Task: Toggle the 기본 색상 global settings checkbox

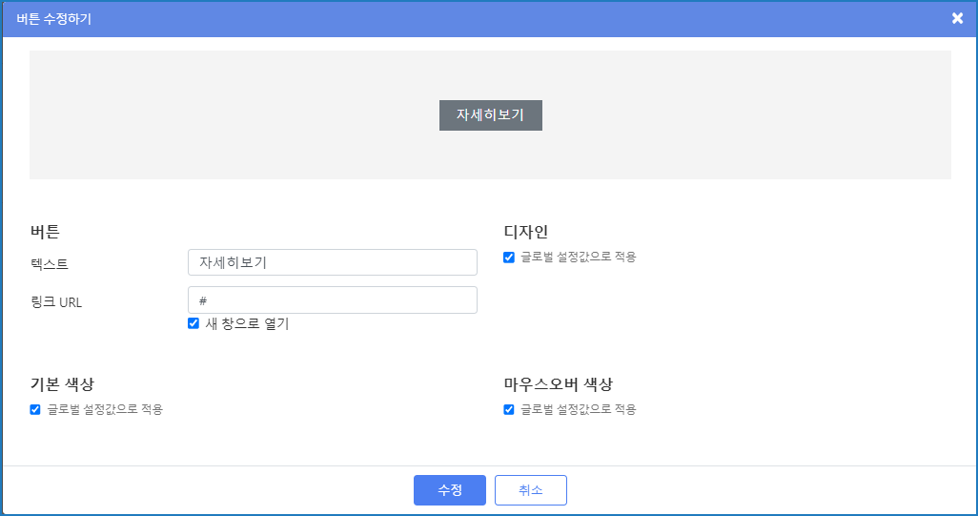Action: click(x=35, y=409)
